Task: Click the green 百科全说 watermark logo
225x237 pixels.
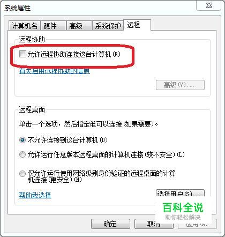Action: (183, 208)
